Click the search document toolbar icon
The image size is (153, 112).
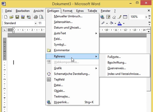click(29, 17)
